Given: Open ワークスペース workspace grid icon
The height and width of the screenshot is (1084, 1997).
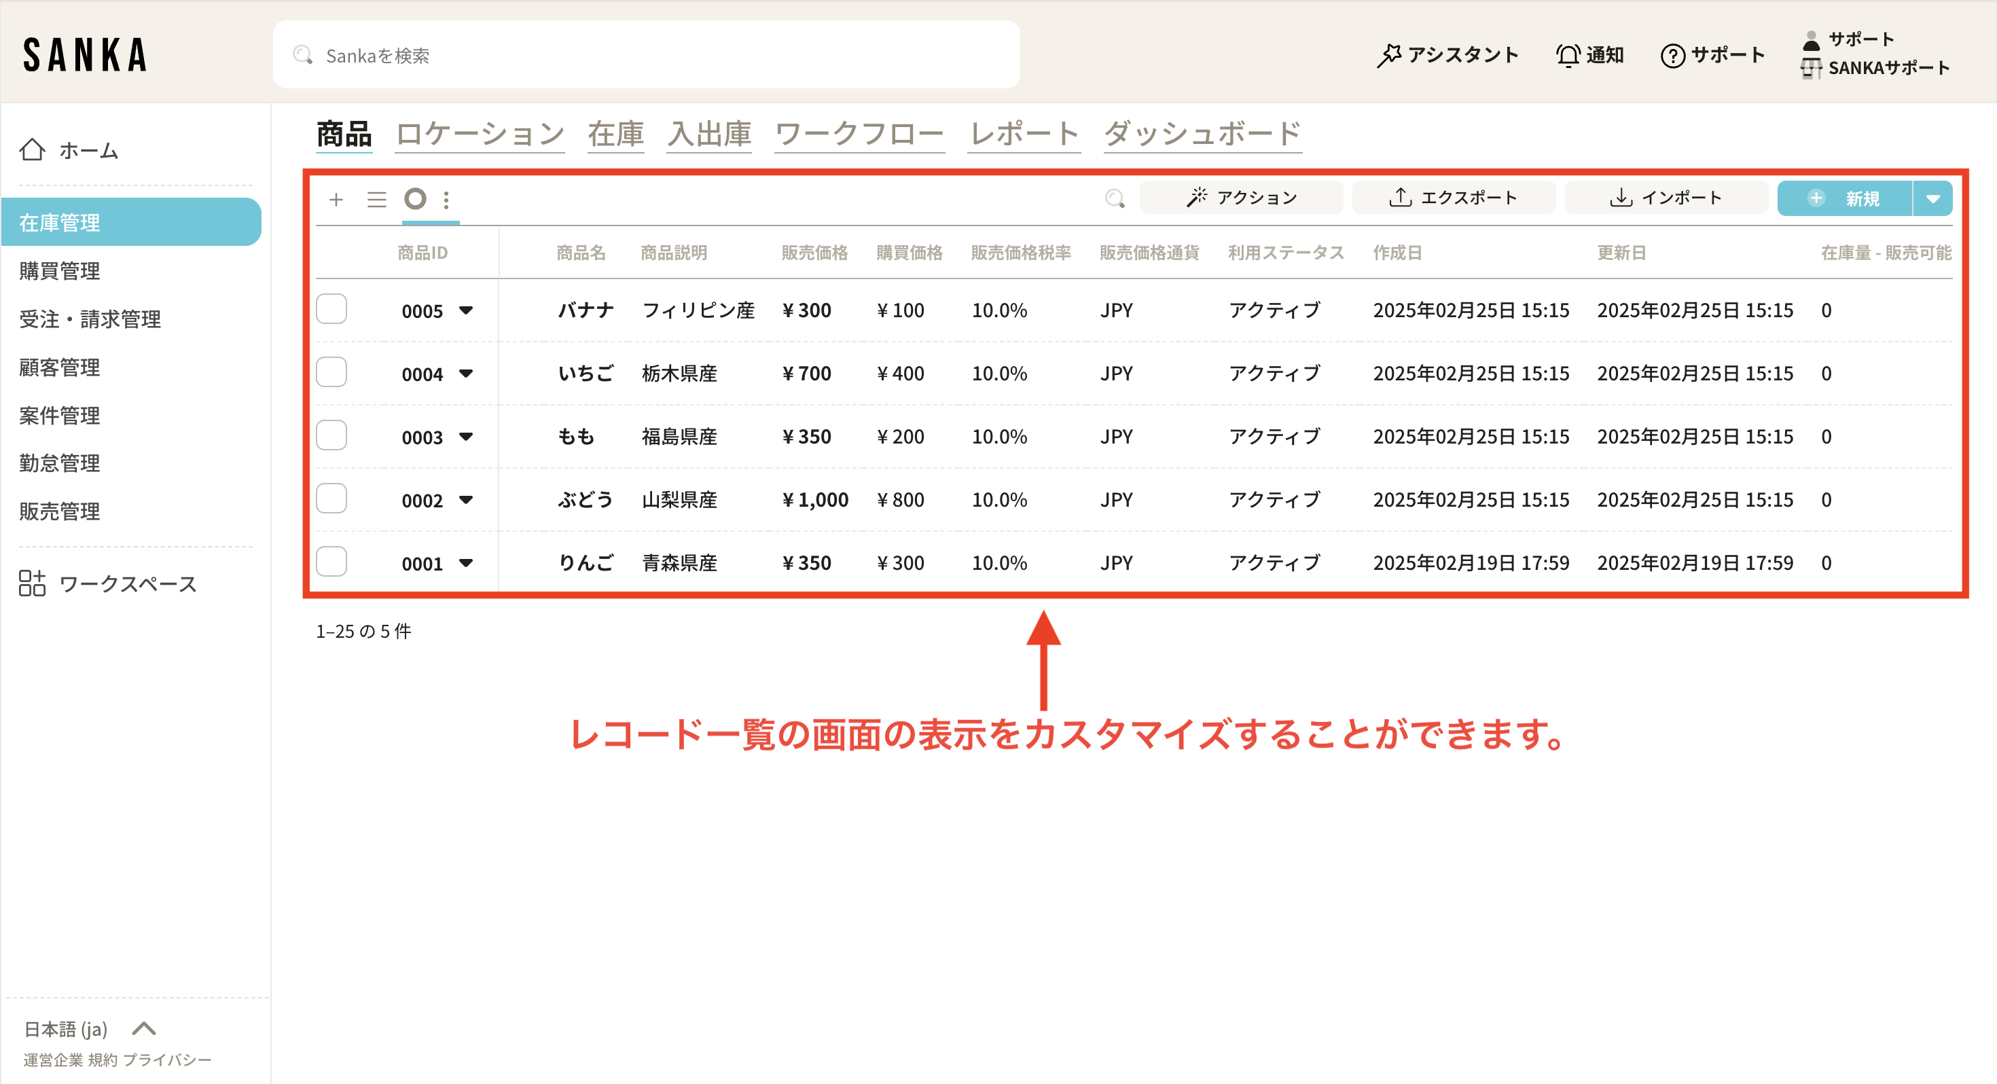Looking at the screenshot, I should tap(33, 583).
